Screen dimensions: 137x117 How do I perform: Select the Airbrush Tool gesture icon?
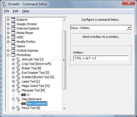pyautogui.click(x=18, y=59)
